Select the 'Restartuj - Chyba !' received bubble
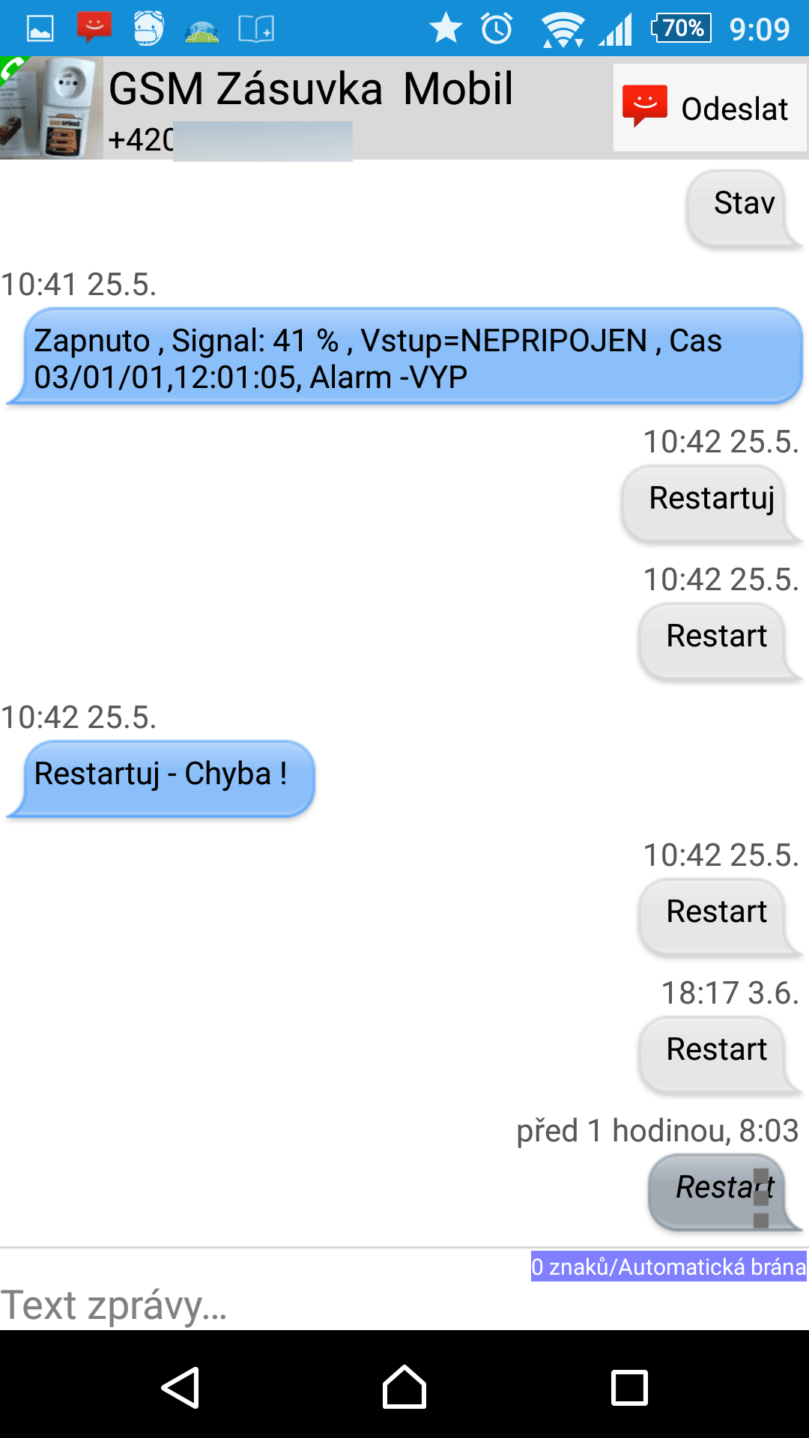 (x=160, y=779)
